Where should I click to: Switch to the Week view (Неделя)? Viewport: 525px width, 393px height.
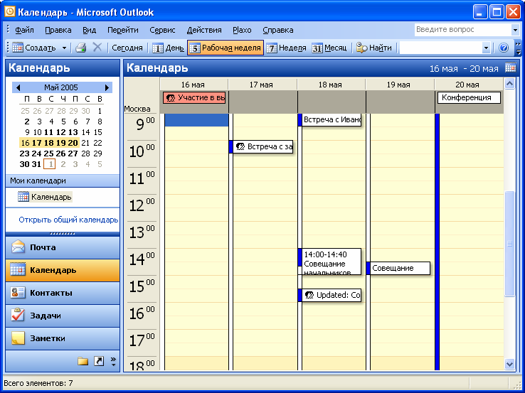[287, 48]
